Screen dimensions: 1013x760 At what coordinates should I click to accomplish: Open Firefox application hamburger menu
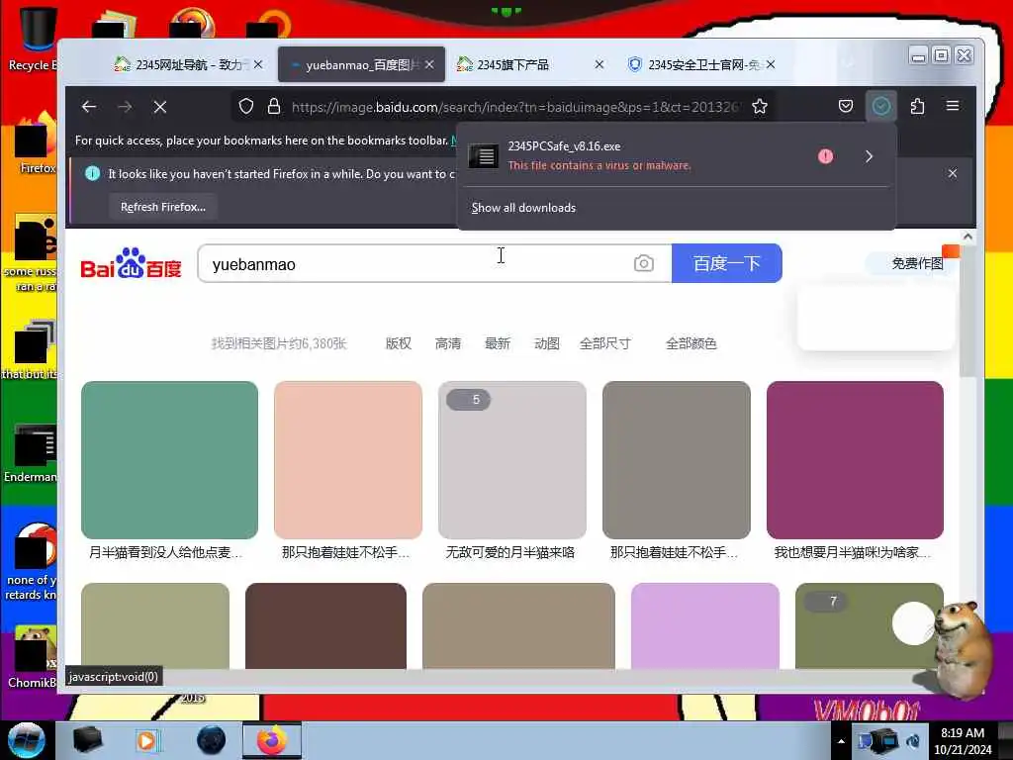click(x=953, y=106)
